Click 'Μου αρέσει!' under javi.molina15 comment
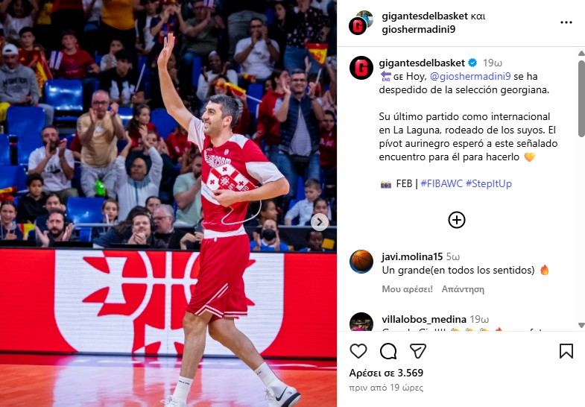585x407 pixels. (407, 289)
